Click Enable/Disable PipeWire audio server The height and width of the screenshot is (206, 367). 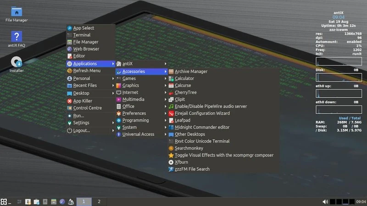223,106
